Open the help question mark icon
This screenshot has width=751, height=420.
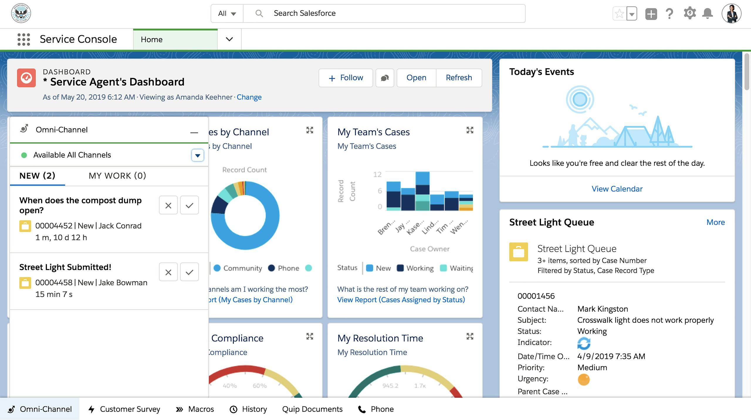click(x=669, y=13)
